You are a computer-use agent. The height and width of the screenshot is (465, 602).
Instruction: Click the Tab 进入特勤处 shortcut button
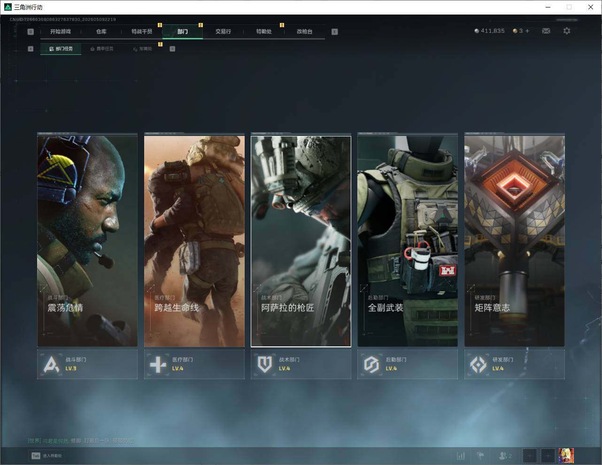click(46, 456)
